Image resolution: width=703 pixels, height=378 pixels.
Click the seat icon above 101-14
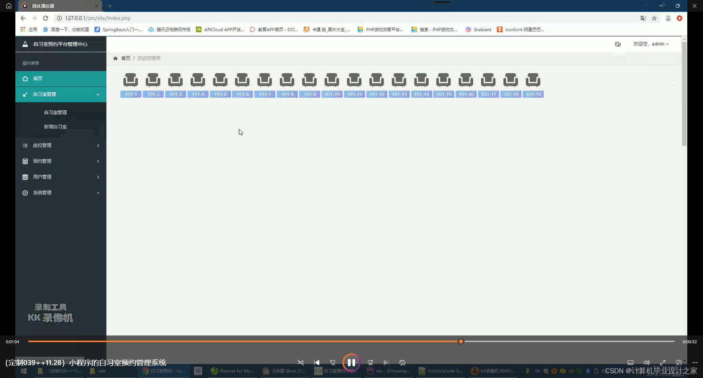coord(421,80)
